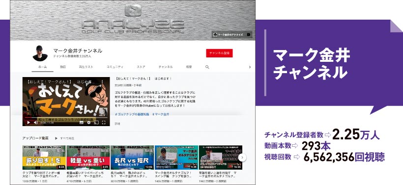
Task: Click the channel avatar picture
Action: 40,53
